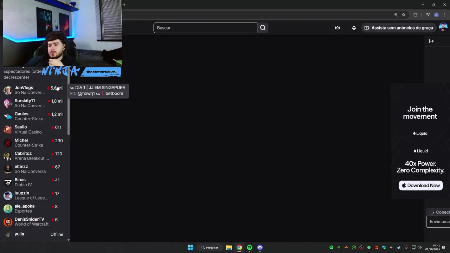The image size is (450, 253).
Task: Open Discord from the taskbar
Action: (260, 247)
